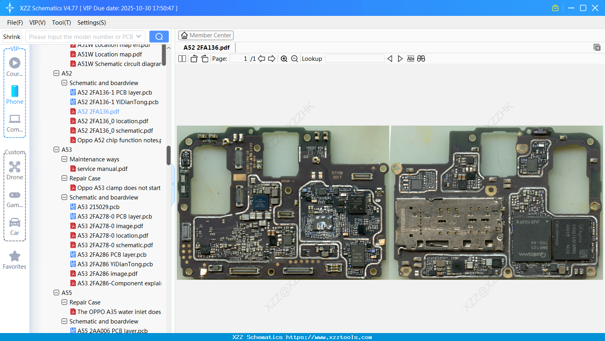Click the binoculars search icon
Image resolution: width=605 pixels, height=341 pixels.
tap(421, 59)
